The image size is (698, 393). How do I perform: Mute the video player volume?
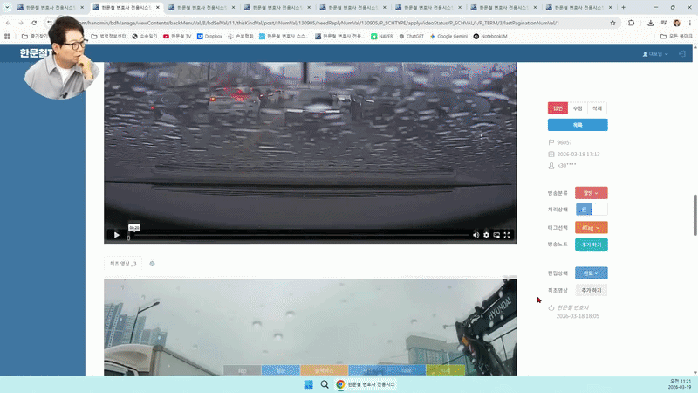(476, 235)
